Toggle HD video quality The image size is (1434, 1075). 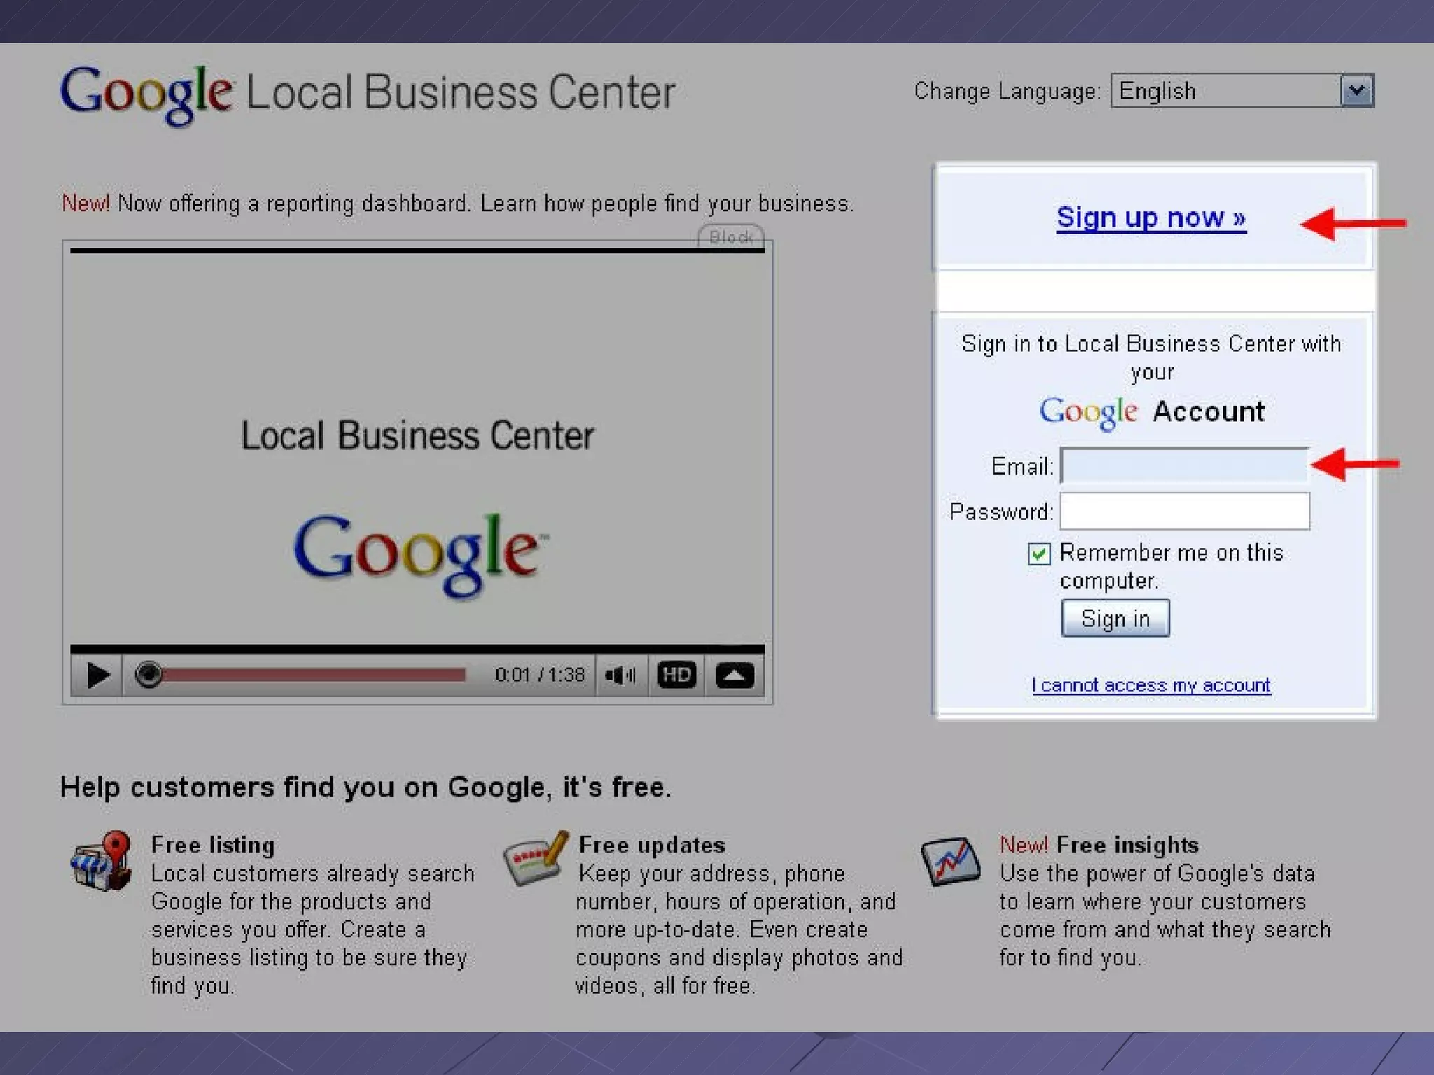(676, 675)
